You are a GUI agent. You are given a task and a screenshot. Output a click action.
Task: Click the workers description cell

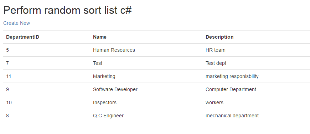[x=214, y=102]
